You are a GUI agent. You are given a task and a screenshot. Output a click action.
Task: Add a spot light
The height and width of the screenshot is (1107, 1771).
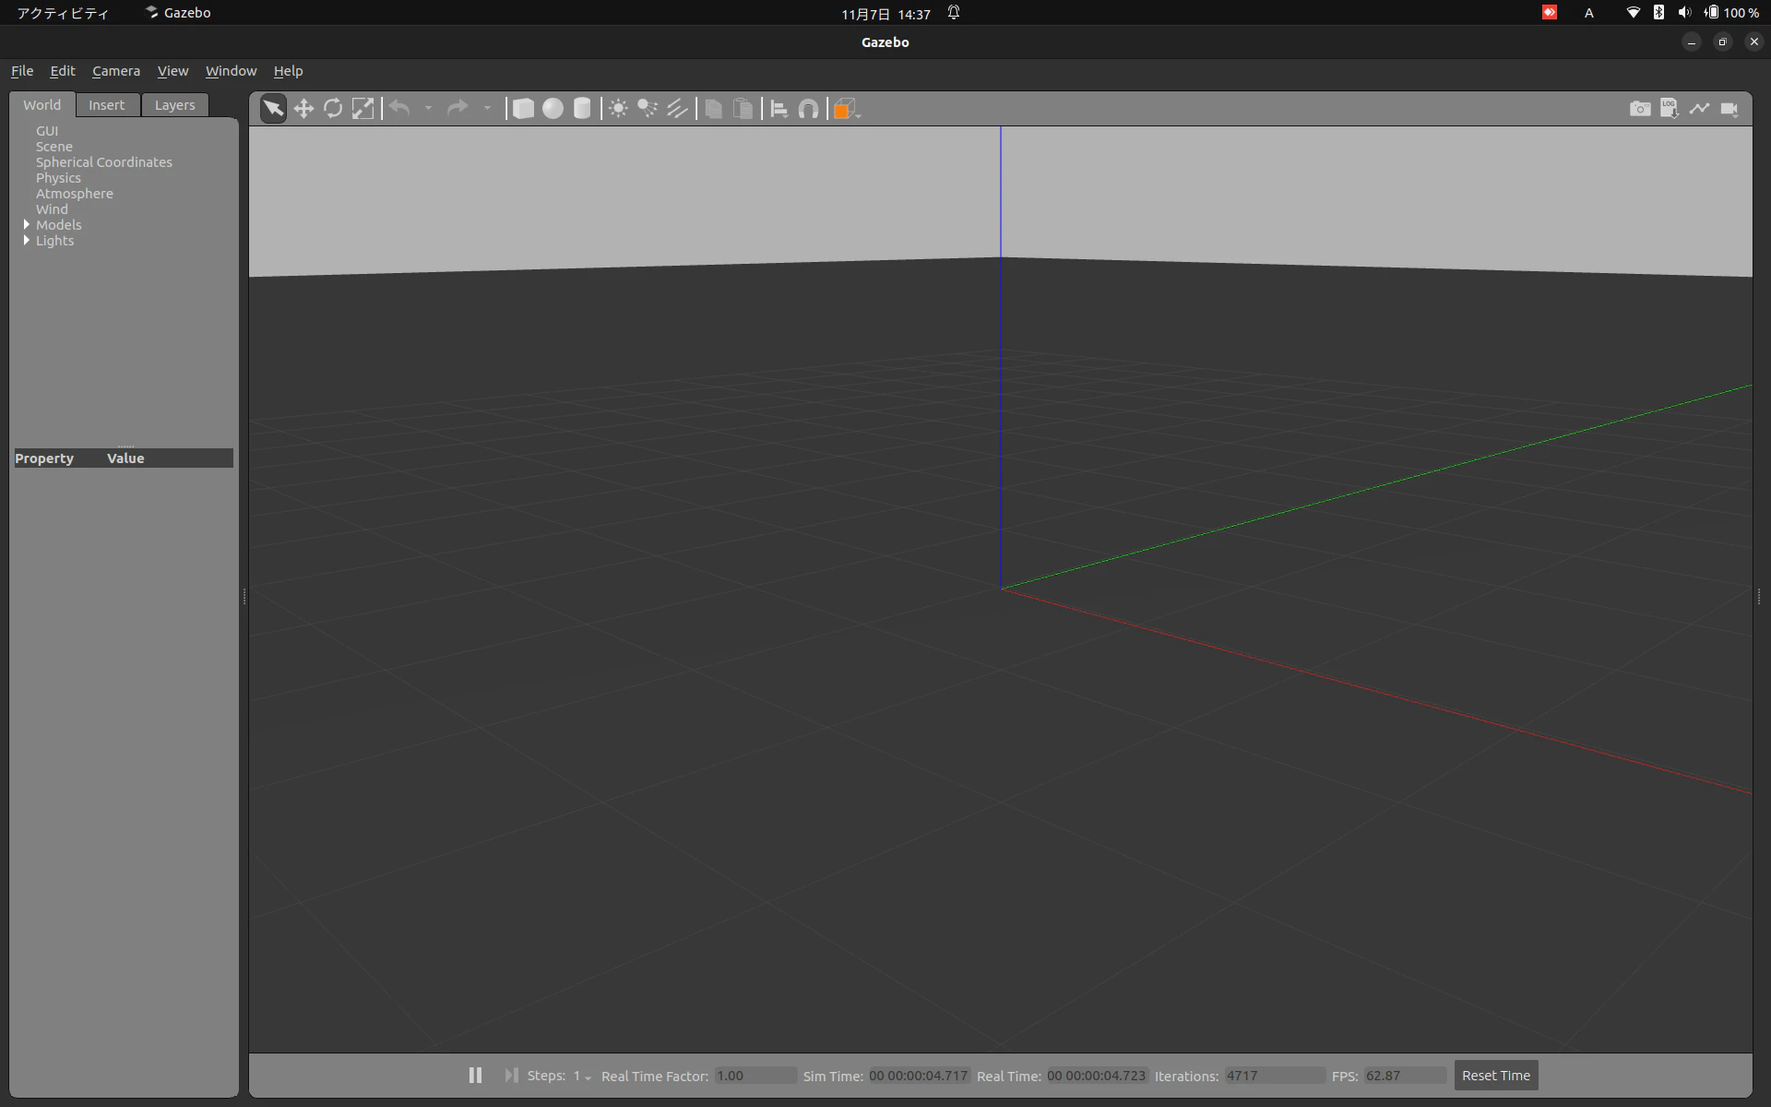pos(648,109)
